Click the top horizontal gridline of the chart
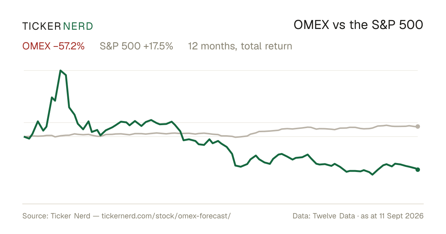This screenshot has height=234, width=446. pos(221,70)
